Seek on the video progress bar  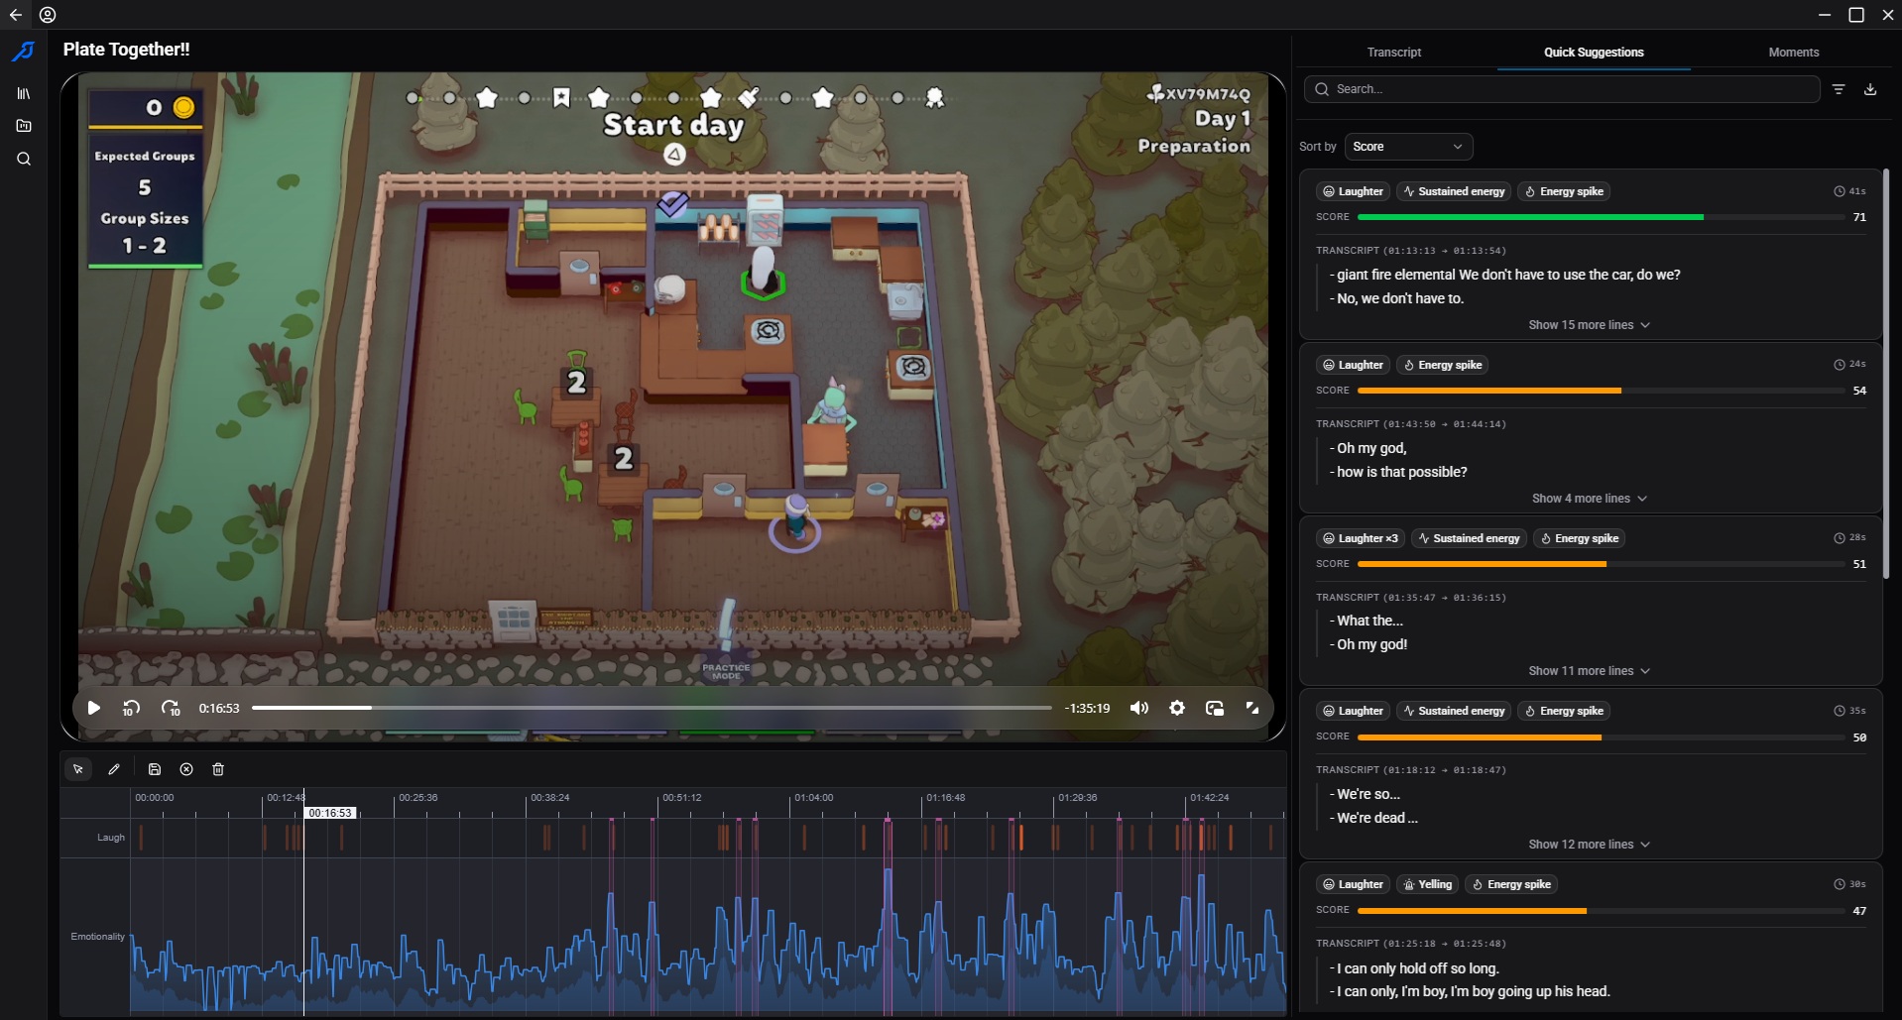[x=652, y=708]
